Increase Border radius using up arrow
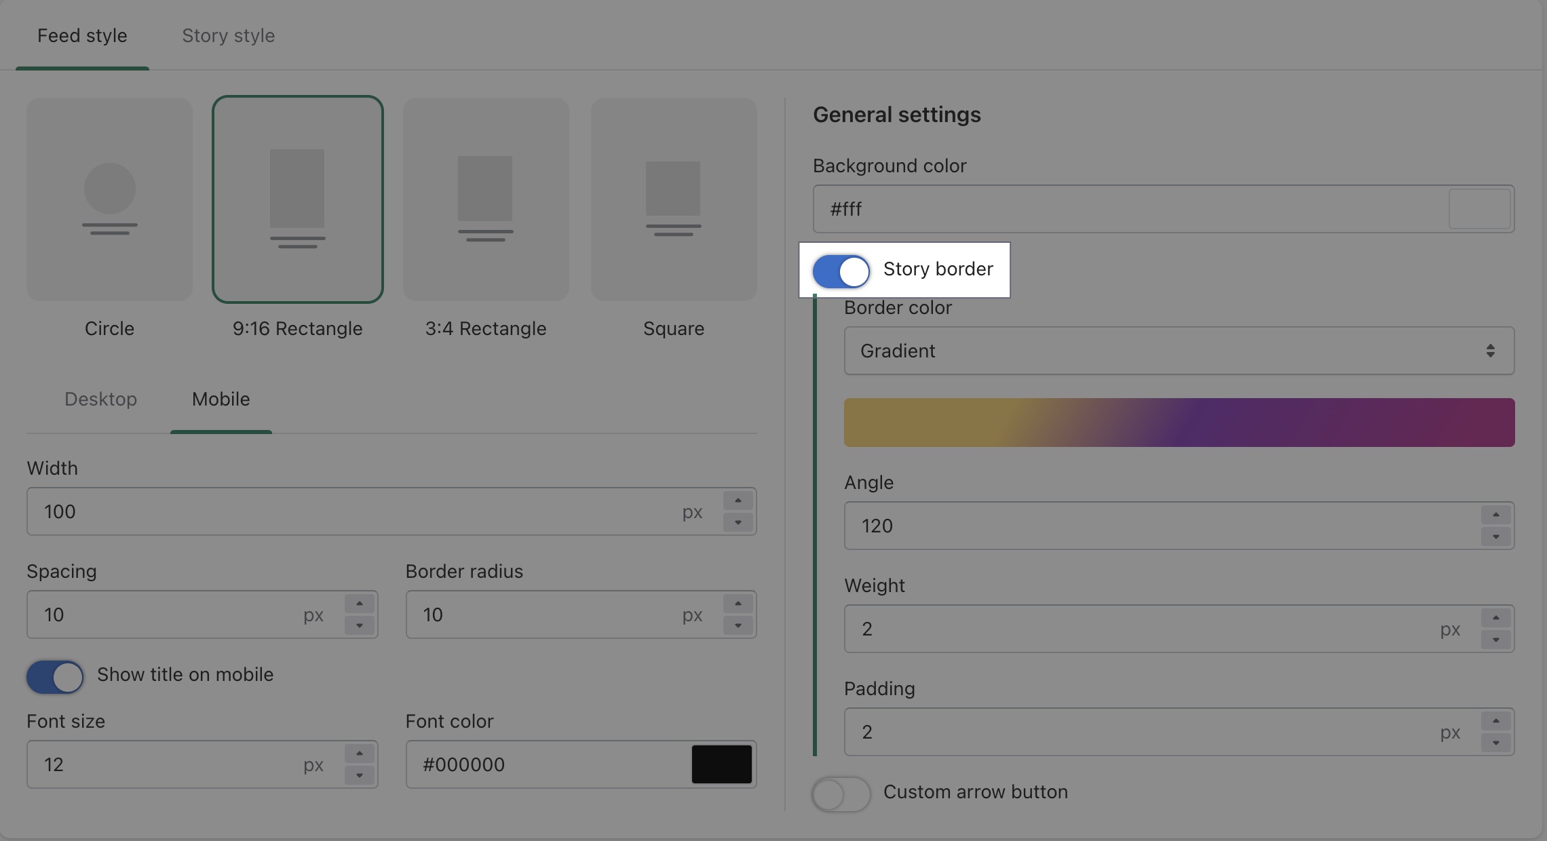1547x841 pixels. pos(738,604)
